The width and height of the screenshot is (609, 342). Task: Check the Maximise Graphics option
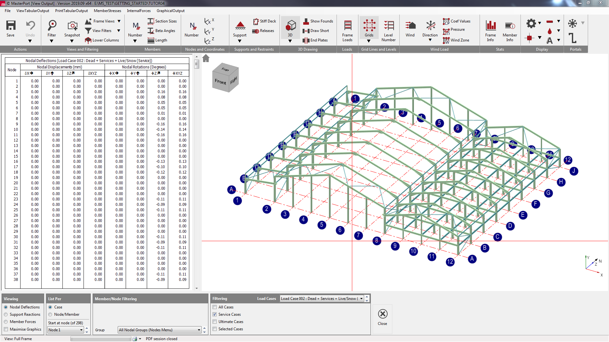(x=6, y=329)
